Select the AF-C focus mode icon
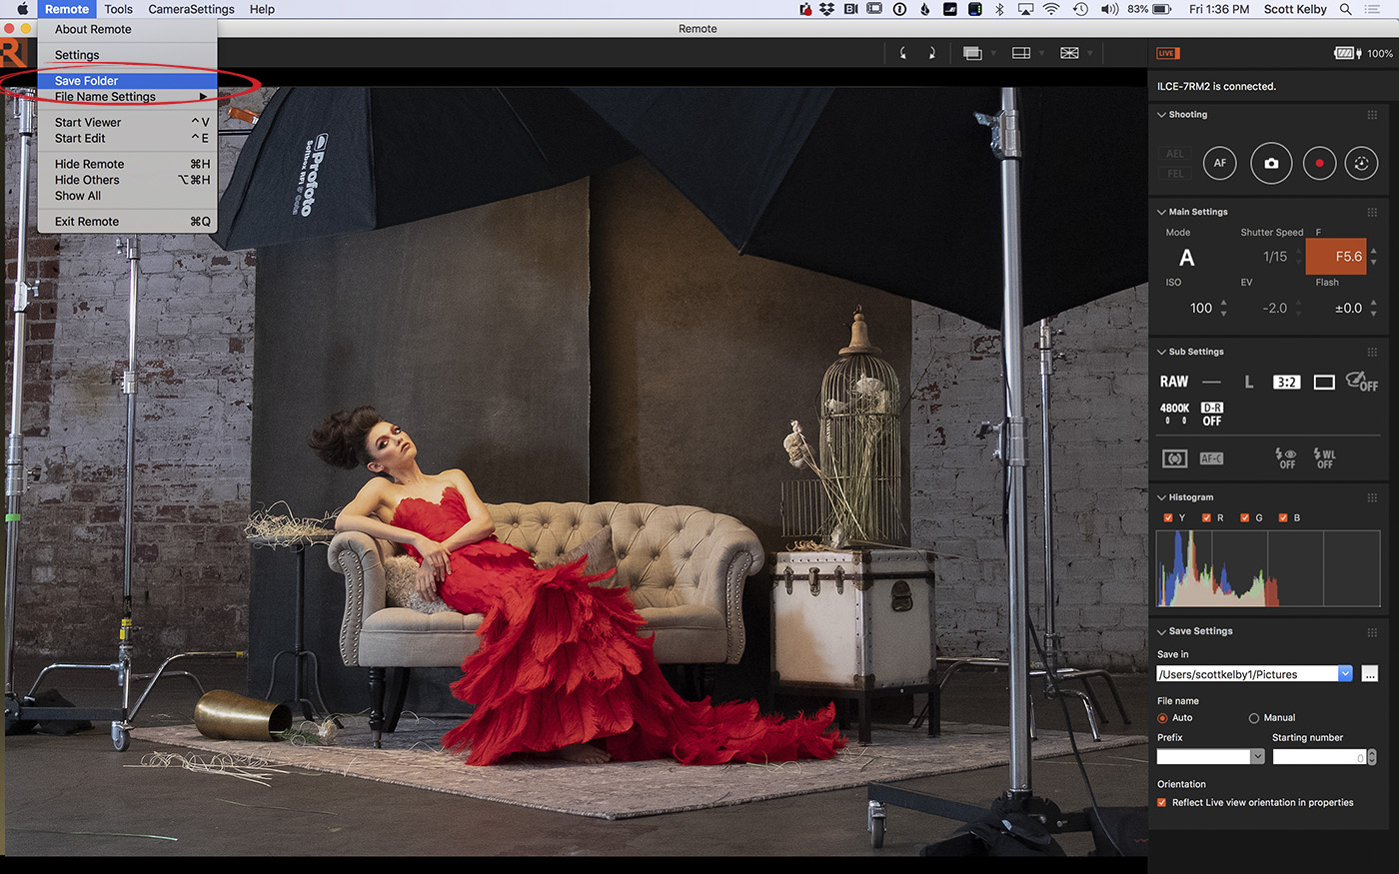 click(1211, 457)
